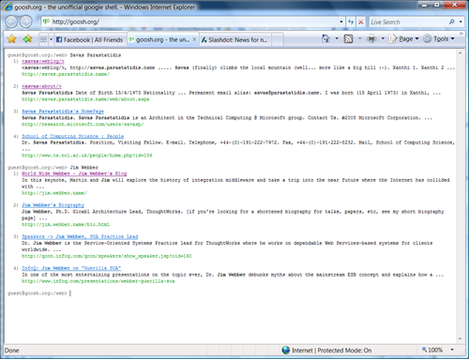Open InfoQ: Jim Webber on Guerilla SOA link
The height and width of the screenshot is (359, 469).
(x=71, y=268)
